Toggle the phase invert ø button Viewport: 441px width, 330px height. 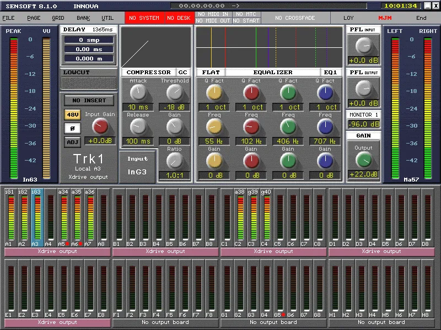pos(73,128)
